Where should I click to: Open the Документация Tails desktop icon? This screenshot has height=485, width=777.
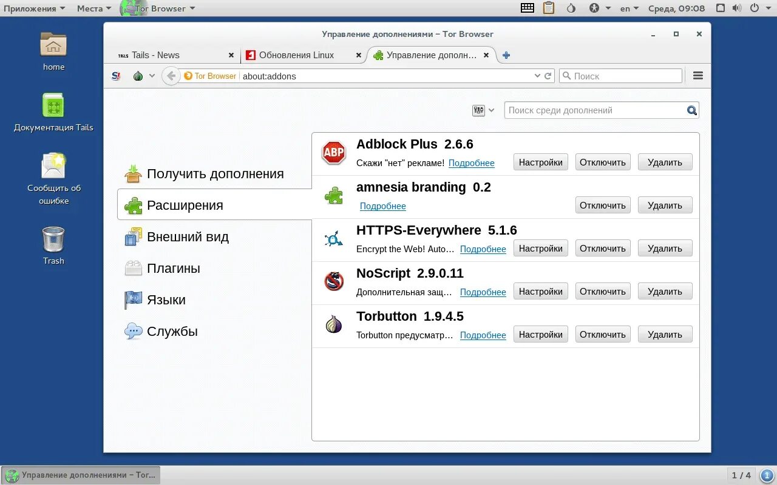(53, 112)
